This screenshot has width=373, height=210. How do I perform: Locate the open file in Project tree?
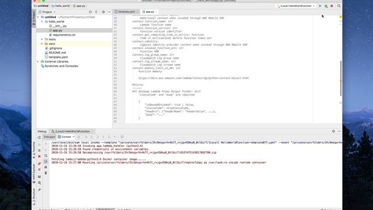pos(90,12)
